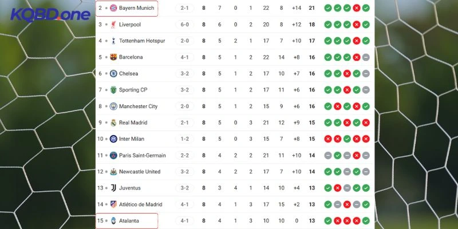Click the Bayern Munich club crest
Viewport: 458px width, 229px height.
(x=113, y=8)
